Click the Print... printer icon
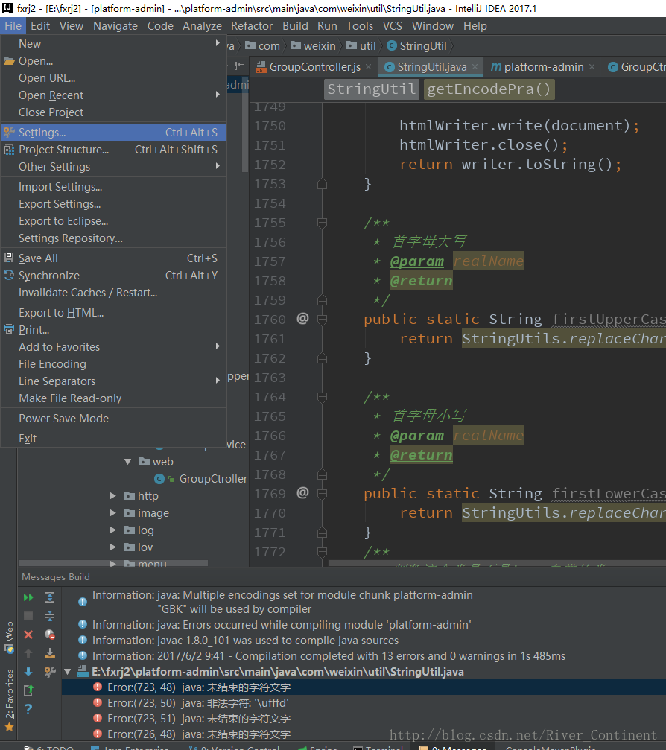The width and height of the screenshot is (666, 750). click(9, 329)
